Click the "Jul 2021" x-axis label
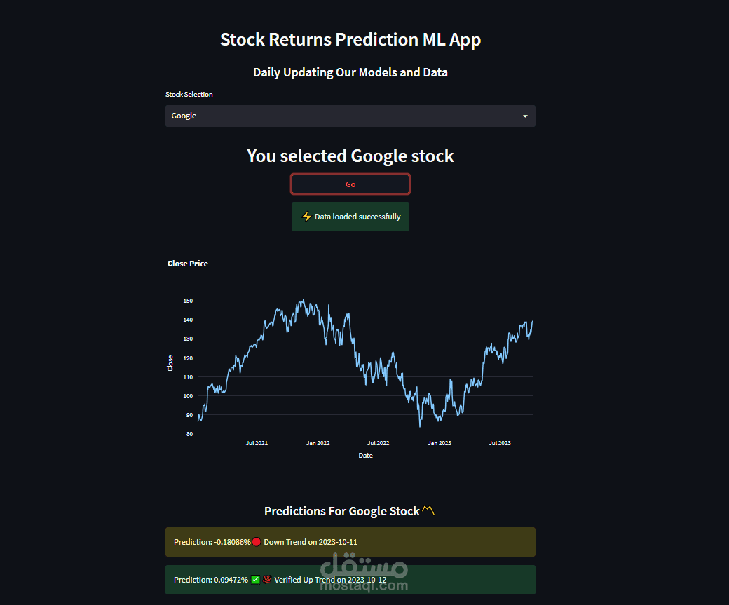This screenshot has height=605, width=729. point(257,443)
